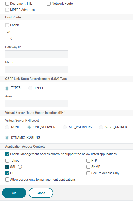Viewport: 133px width, 201px height.
Task: Select the TYPE5 LSA radio button
Action: click(7, 88)
